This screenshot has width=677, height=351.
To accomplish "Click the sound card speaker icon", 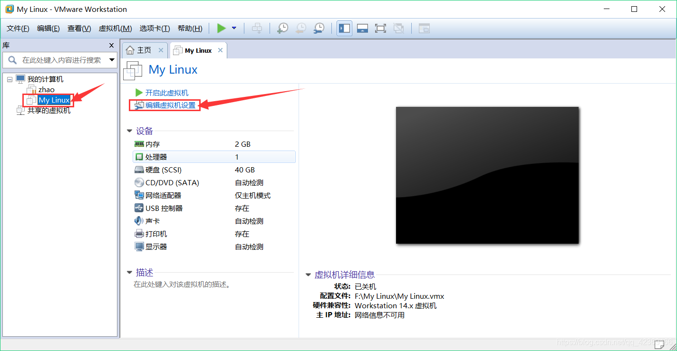I will coord(139,221).
